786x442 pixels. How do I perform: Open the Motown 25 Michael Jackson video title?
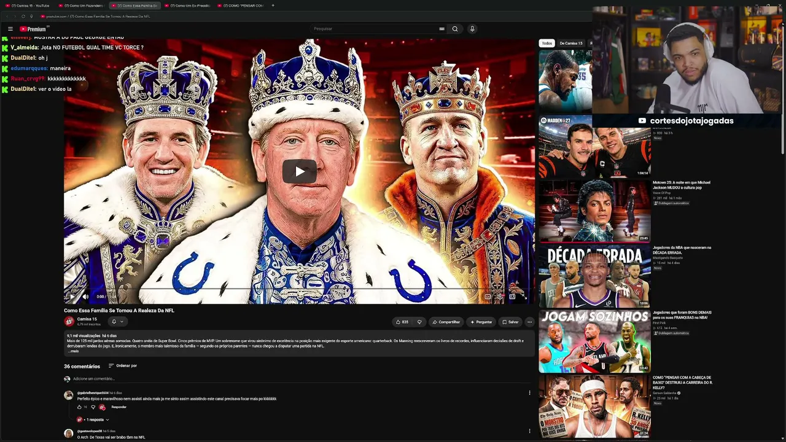tap(682, 185)
